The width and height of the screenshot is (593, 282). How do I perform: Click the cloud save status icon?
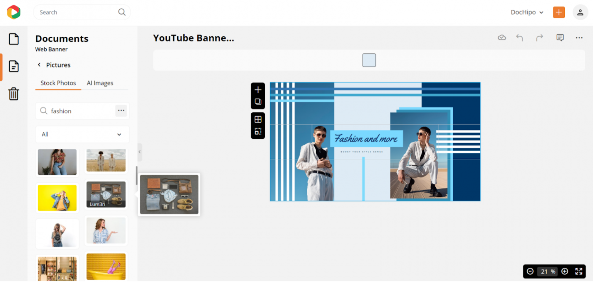[502, 37]
